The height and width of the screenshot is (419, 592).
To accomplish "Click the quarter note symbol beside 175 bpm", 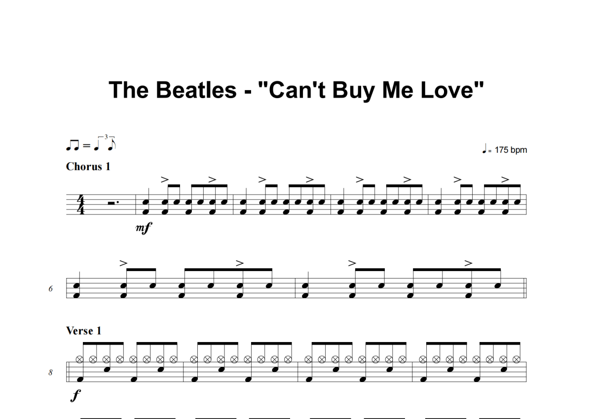I will 485,148.
